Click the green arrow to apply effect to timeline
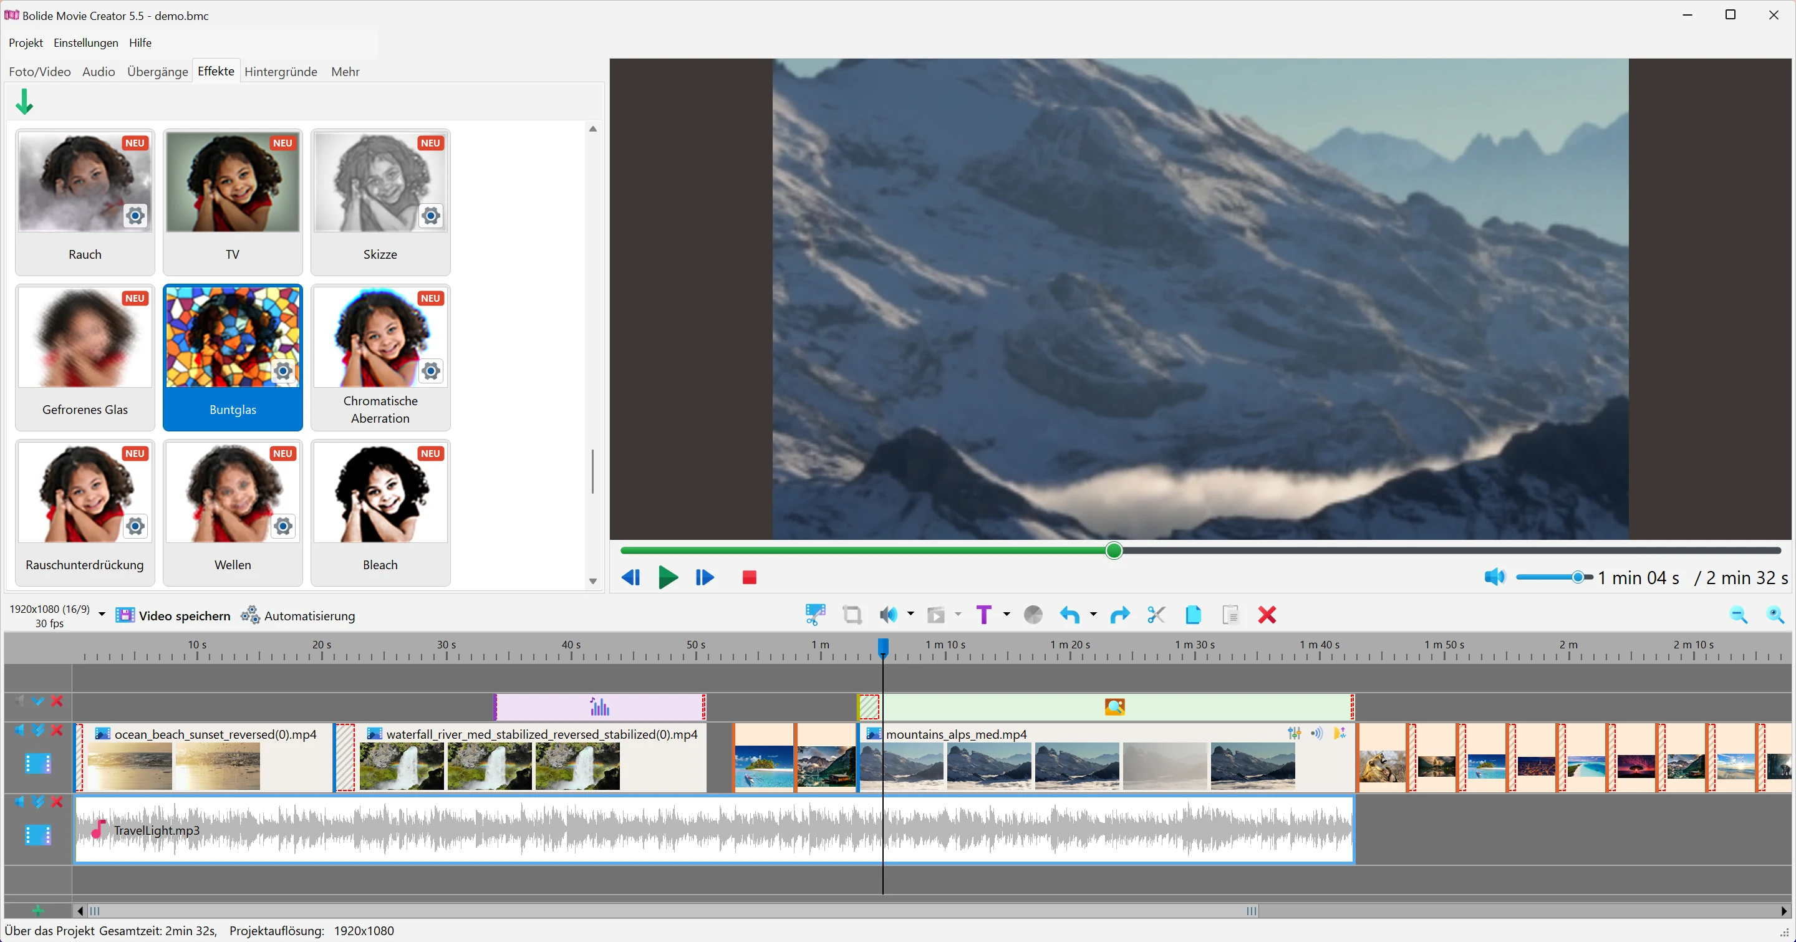This screenshot has height=942, width=1796. [24, 102]
